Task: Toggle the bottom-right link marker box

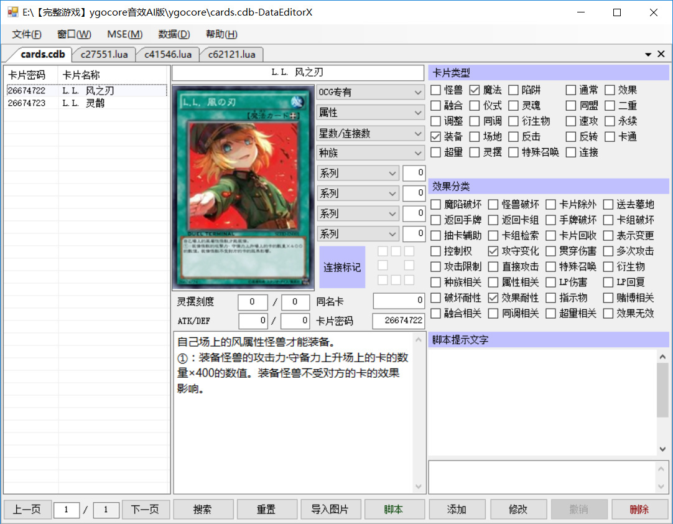Action: tap(409, 280)
